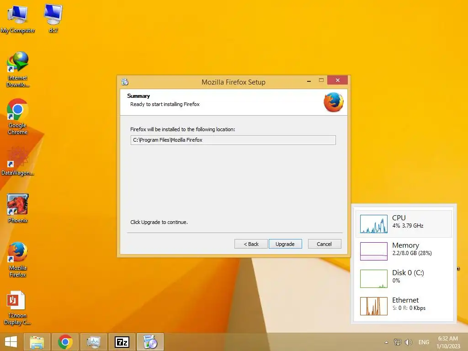The width and height of the screenshot is (468, 351).
Task: Open 7-Zip from the taskbar
Action: point(122,342)
